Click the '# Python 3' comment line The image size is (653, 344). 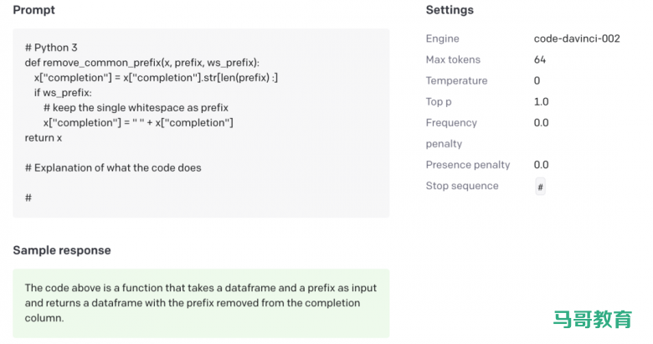click(x=52, y=48)
